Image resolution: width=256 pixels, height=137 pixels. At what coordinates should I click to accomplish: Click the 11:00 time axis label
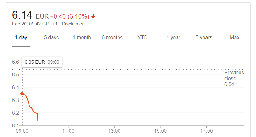point(68,131)
